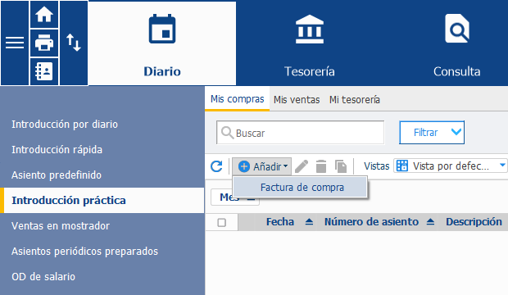Open Asientos periódicos preparados
This screenshot has width=508, height=295.
click(x=84, y=252)
